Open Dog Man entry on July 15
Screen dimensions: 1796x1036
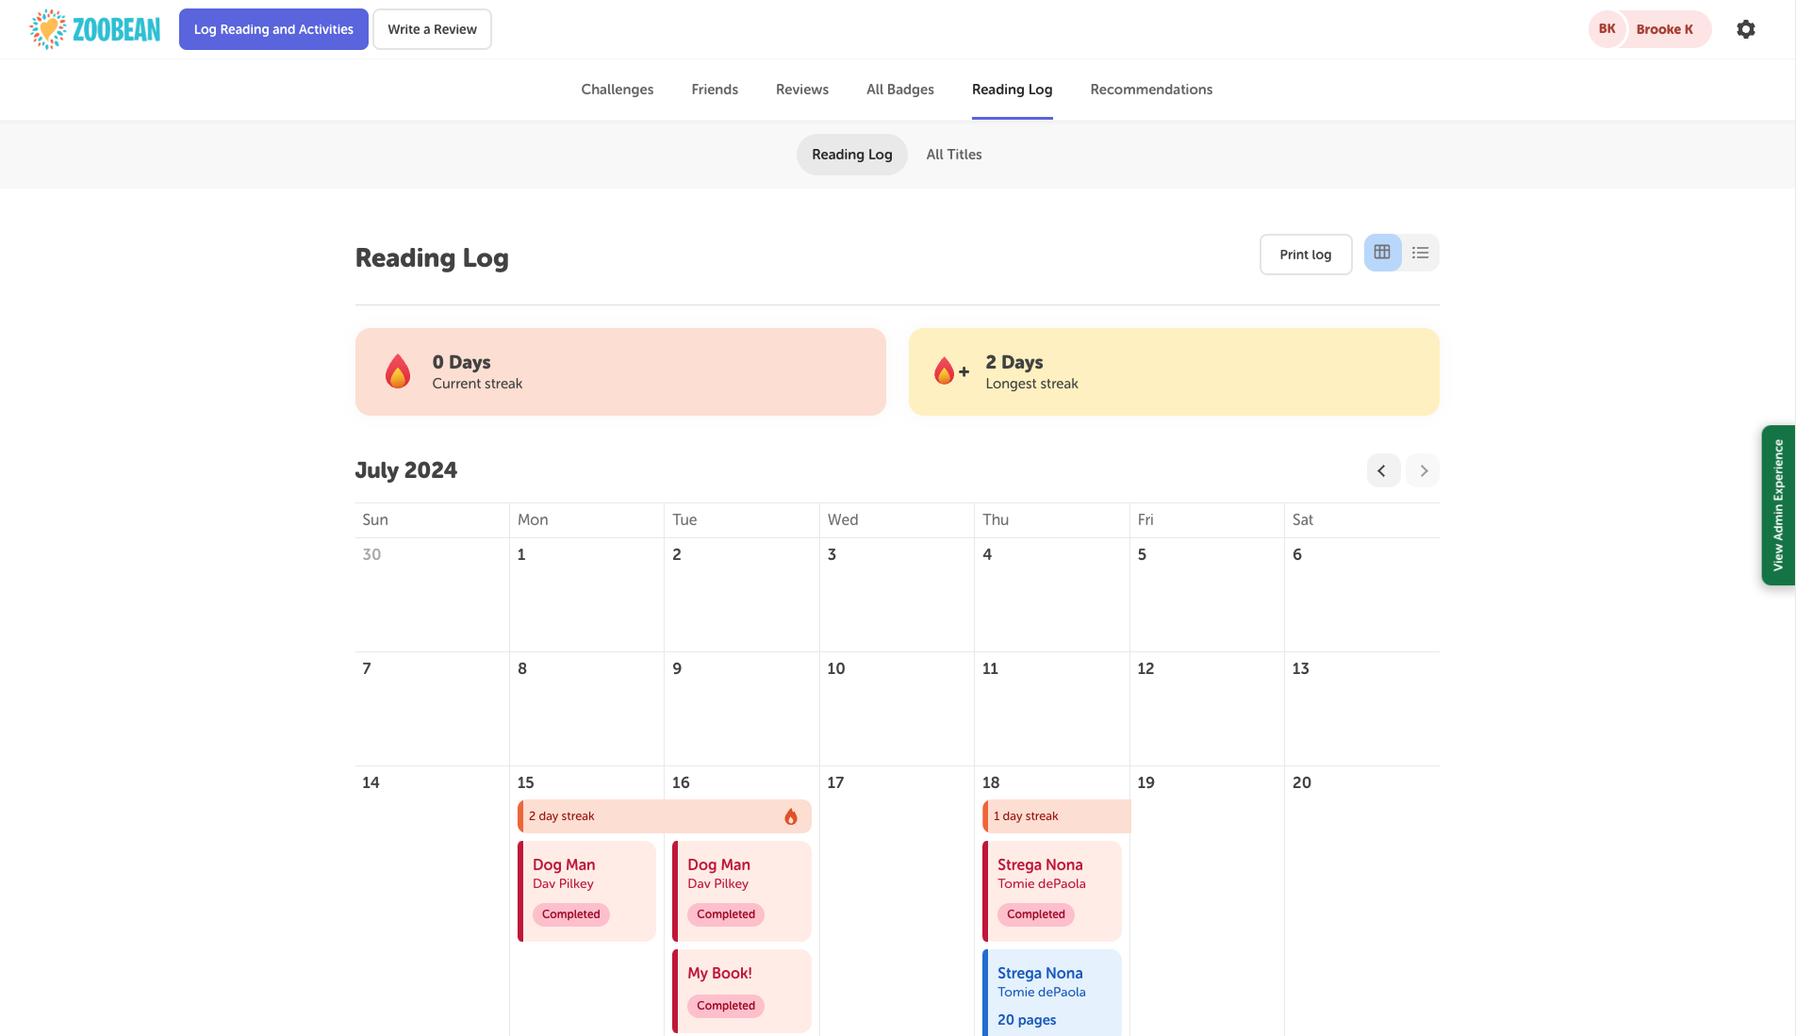[x=586, y=891]
